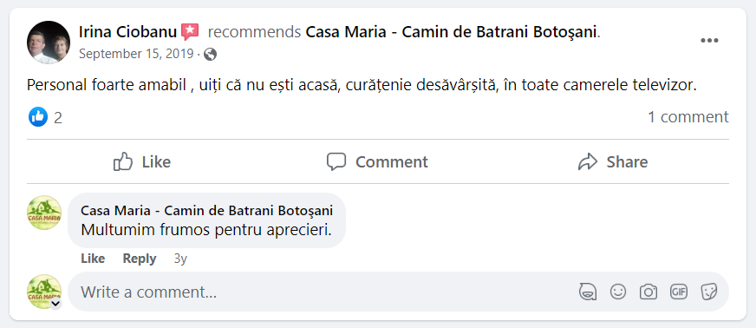756x328 pixels.
Task: Open the emoji picker in comment box
Action: click(618, 292)
